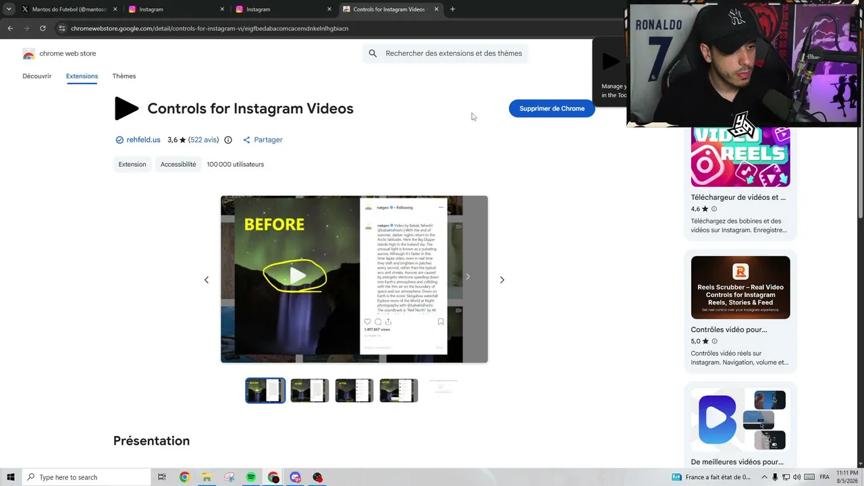This screenshot has height=486, width=864.
Task: Click the browser address bar URL
Action: (210, 28)
